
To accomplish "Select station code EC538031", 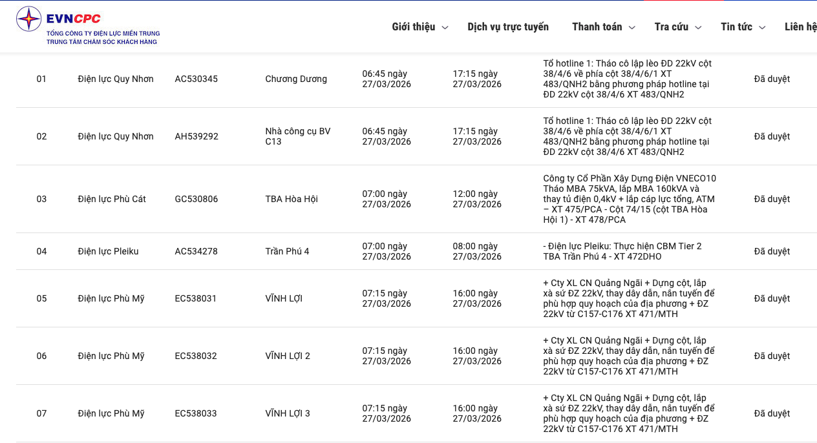I will [x=196, y=298].
